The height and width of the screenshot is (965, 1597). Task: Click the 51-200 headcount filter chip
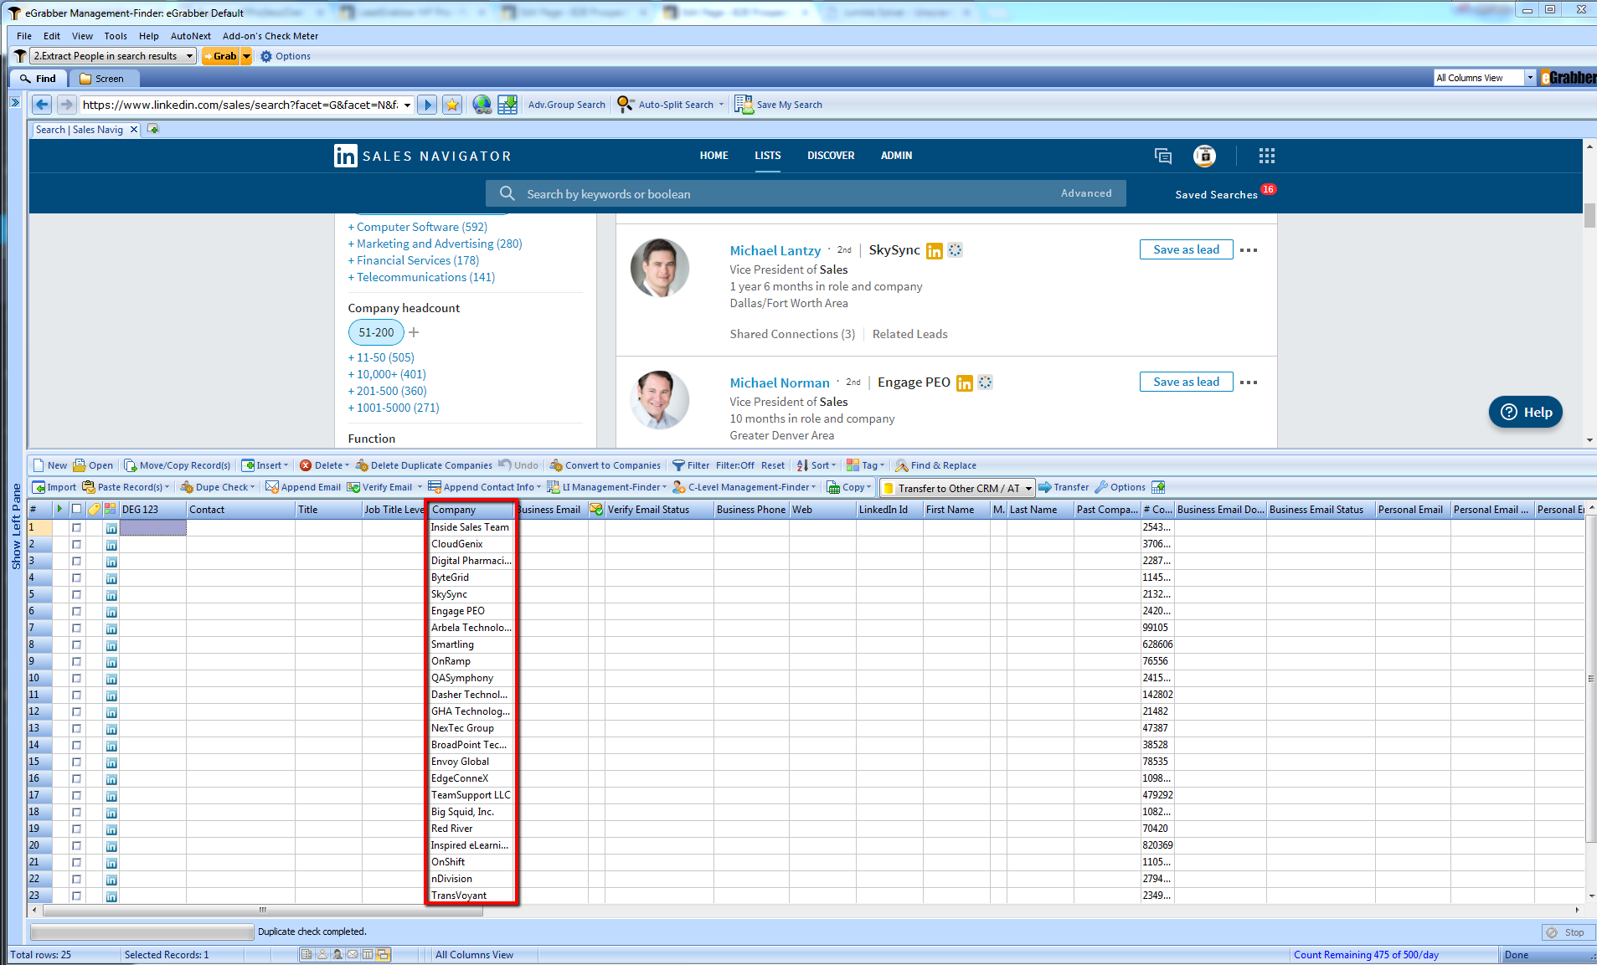(376, 332)
